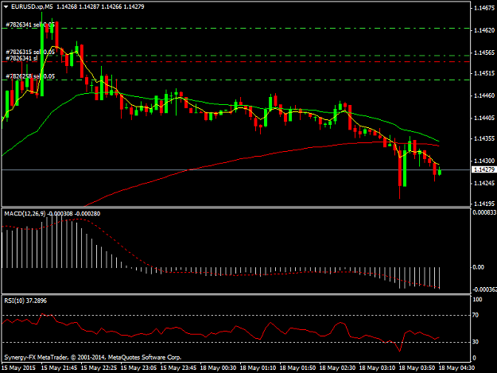Click the 1.14460 price scale label
The image size is (497, 373).
point(484,95)
